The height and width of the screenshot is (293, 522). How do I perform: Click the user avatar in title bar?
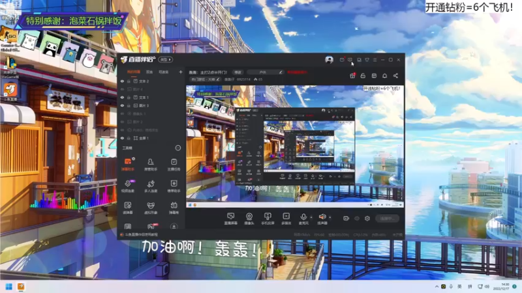329,60
